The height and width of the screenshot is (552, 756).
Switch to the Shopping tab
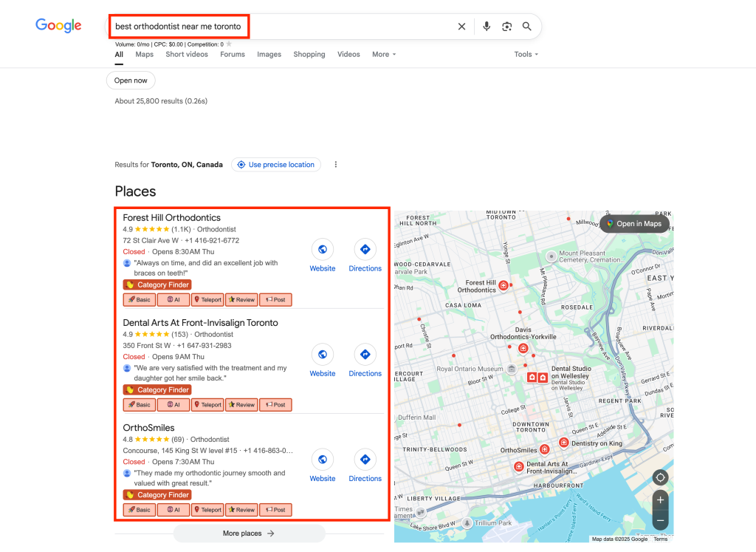coord(309,55)
